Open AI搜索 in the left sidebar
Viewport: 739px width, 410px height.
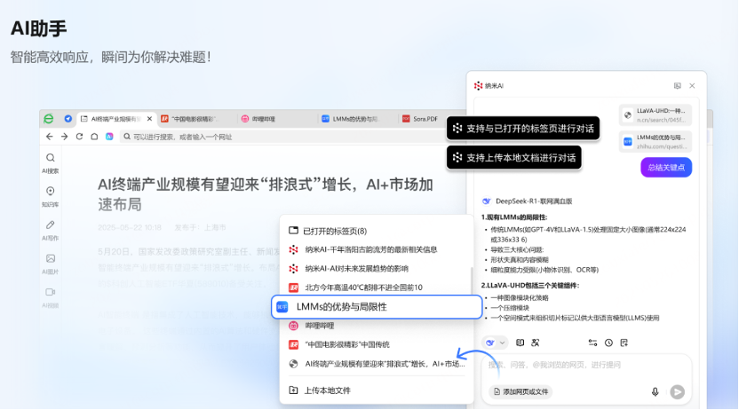click(x=50, y=162)
